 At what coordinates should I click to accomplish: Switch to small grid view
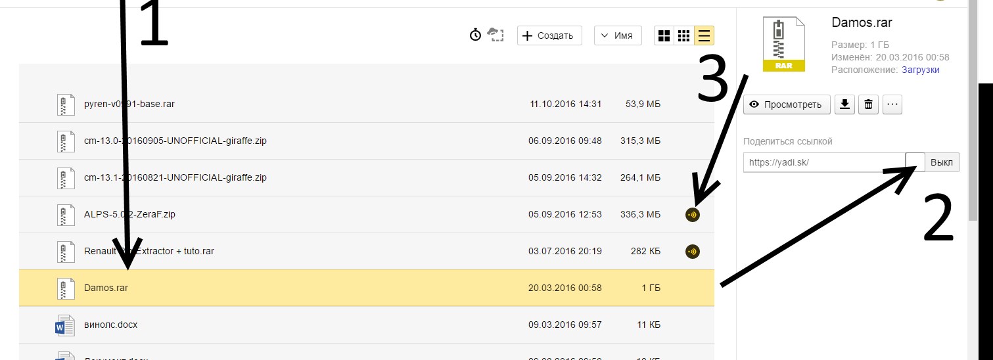pos(683,35)
